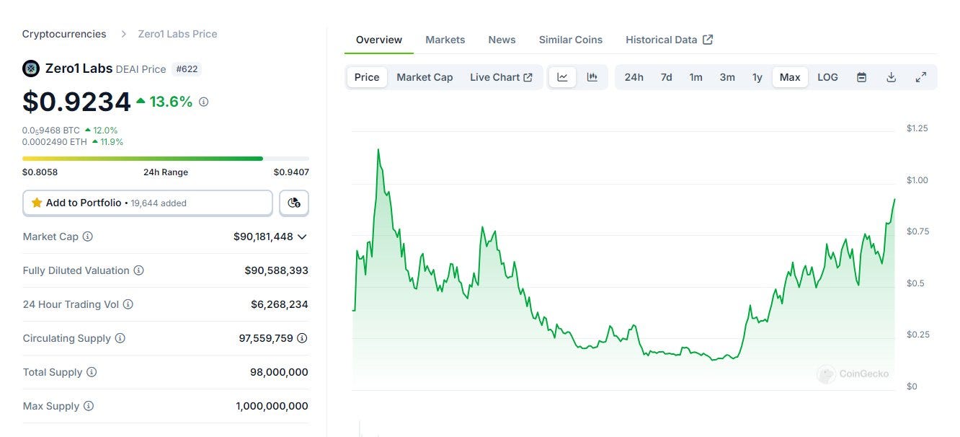Click Zero1 Labs Price breadcrumb
This screenshot has height=437, width=960.
coord(178,34)
